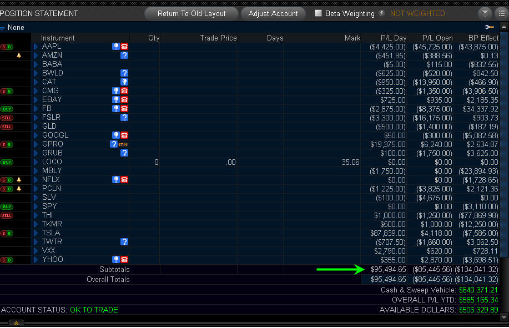
Task: Click the Return To Old Layout button
Action: (x=191, y=13)
